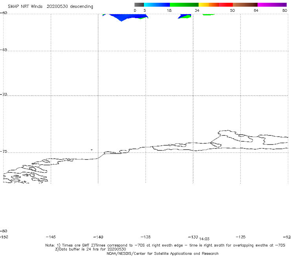Click the latitude label "-75"
291x256 pixels.
4,151
